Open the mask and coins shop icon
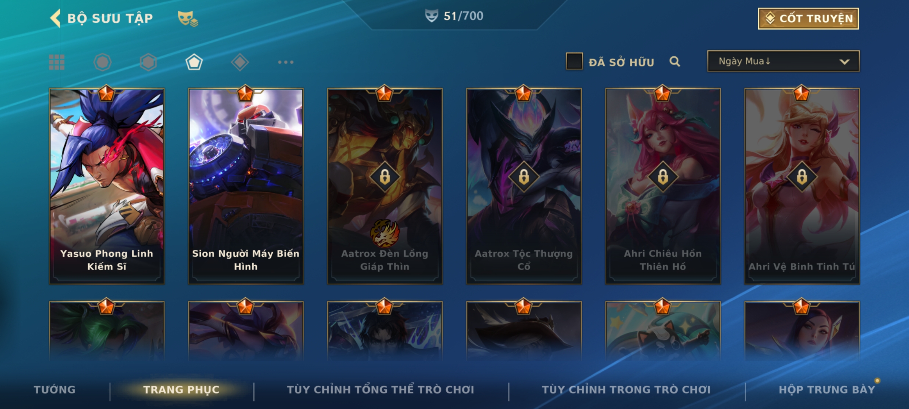 point(188,19)
